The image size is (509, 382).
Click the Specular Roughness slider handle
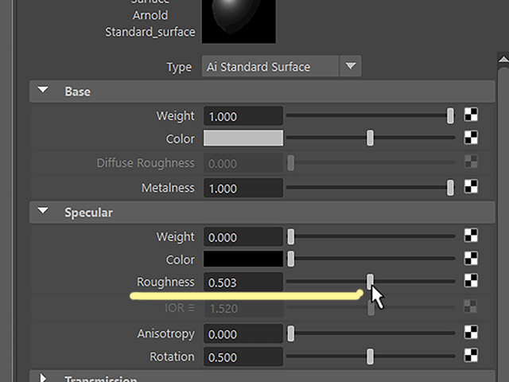pyautogui.click(x=370, y=282)
